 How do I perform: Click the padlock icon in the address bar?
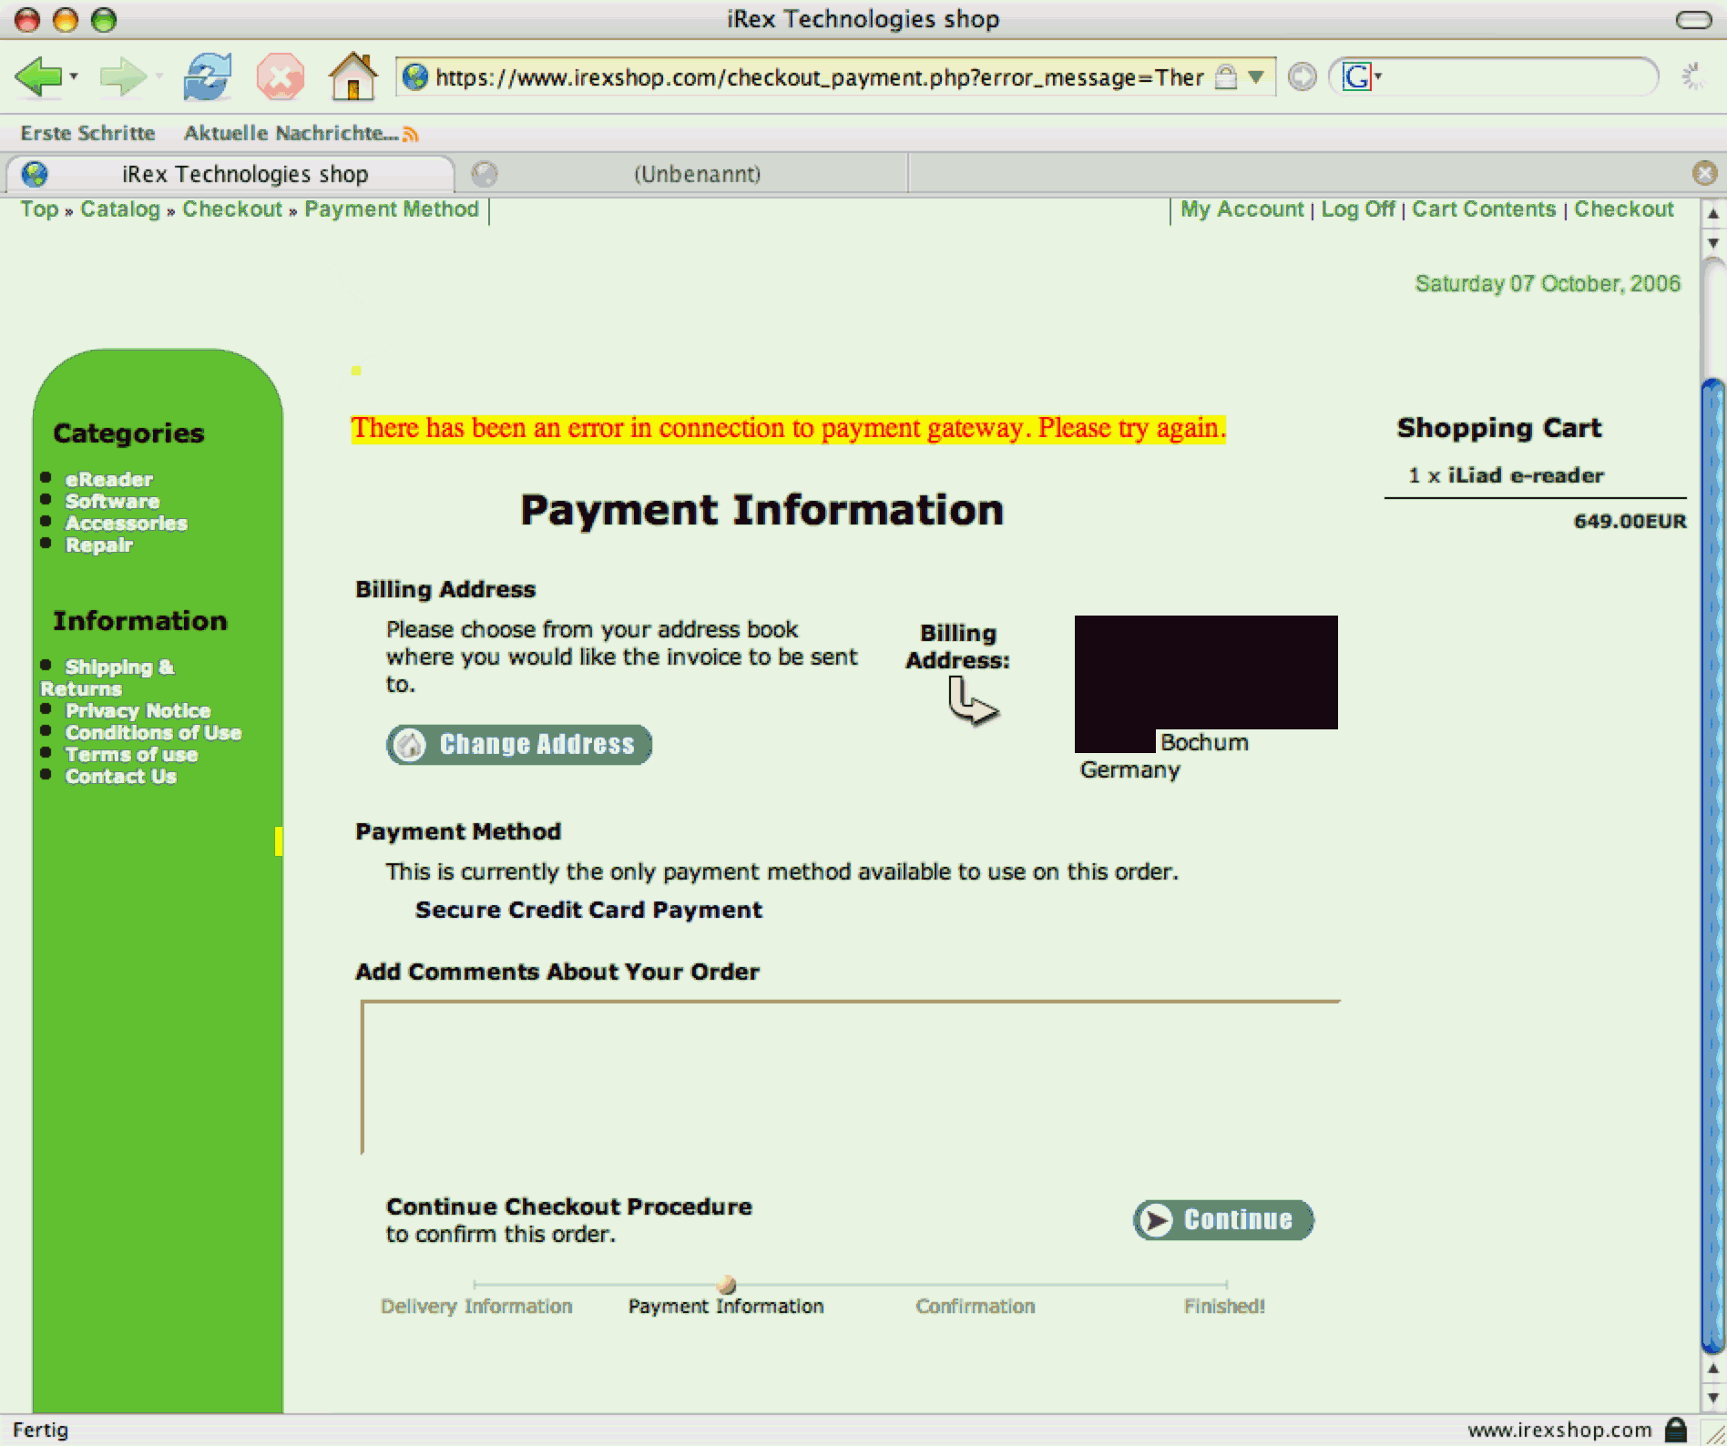(x=1226, y=77)
